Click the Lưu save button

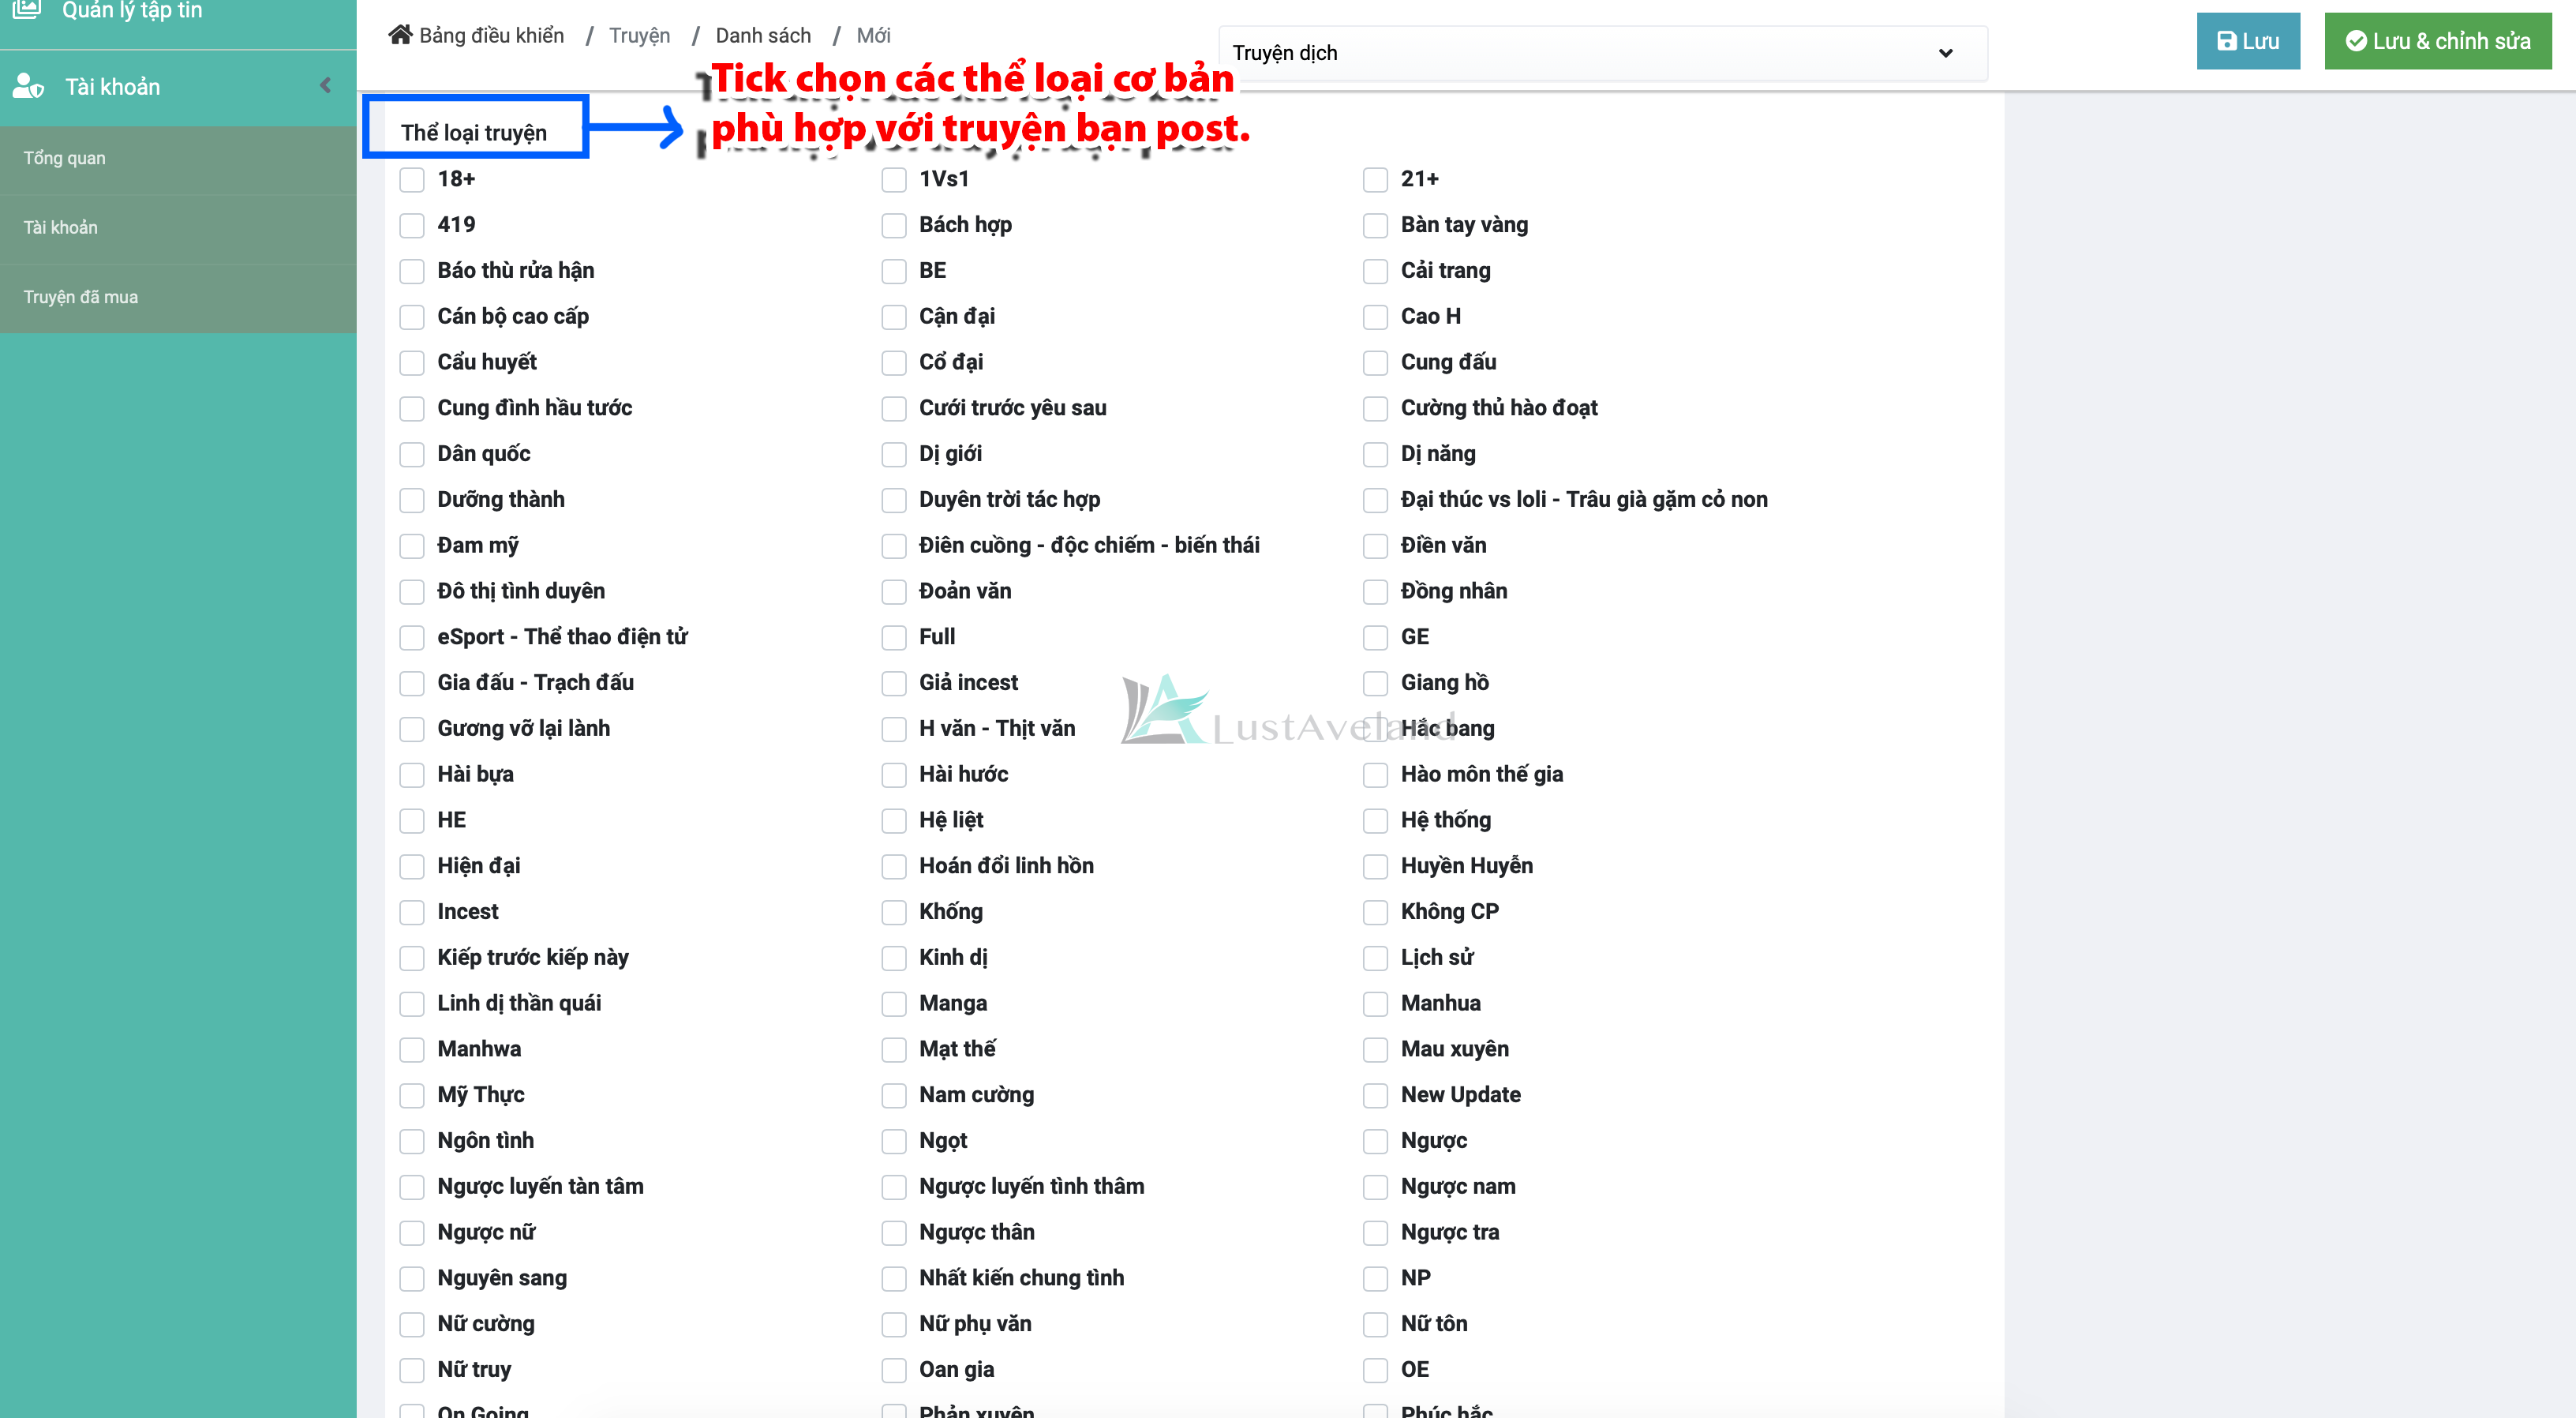(x=2248, y=41)
